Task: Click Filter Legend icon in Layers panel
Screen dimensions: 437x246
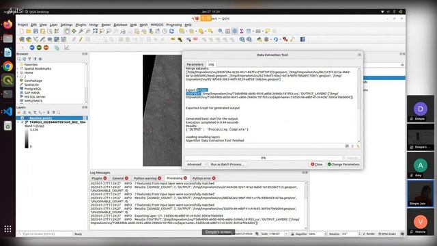Action: [x=35, y=112]
